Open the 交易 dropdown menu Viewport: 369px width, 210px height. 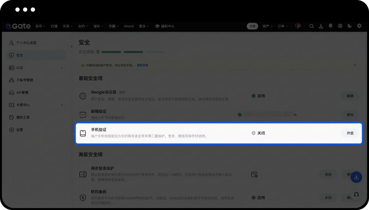pyautogui.click(x=68, y=26)
